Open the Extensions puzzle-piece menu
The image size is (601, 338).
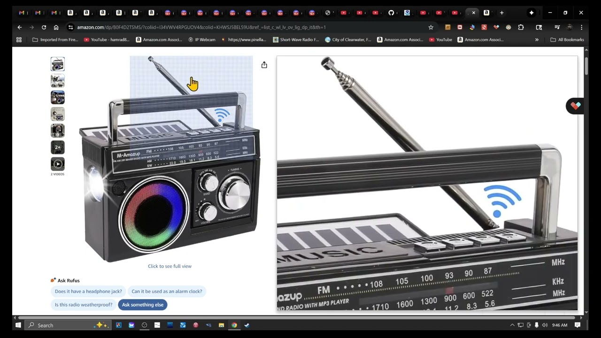click(x=521, y=27)
